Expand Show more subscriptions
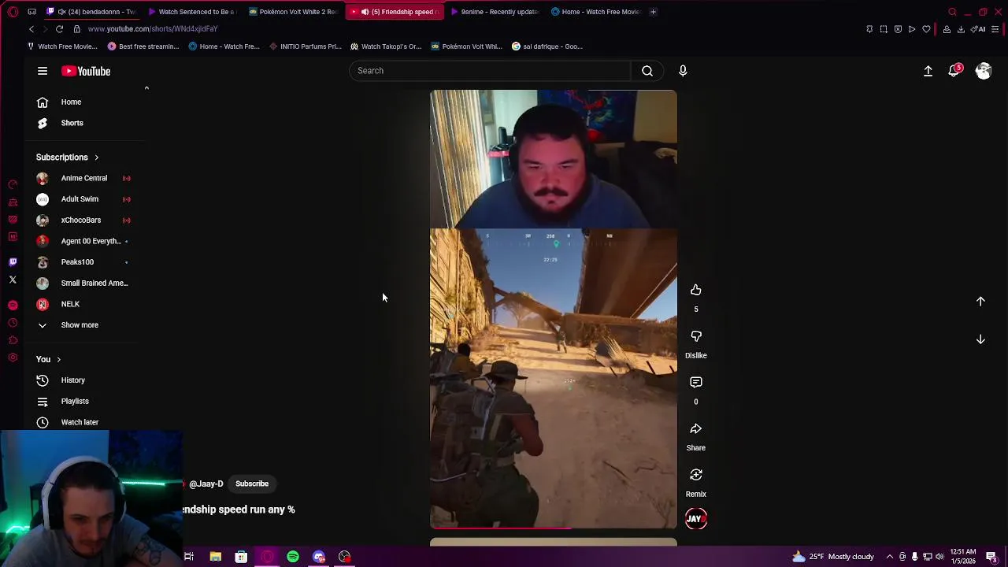 80,324
